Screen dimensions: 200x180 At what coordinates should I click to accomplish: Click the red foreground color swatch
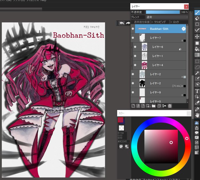point(120,120)
